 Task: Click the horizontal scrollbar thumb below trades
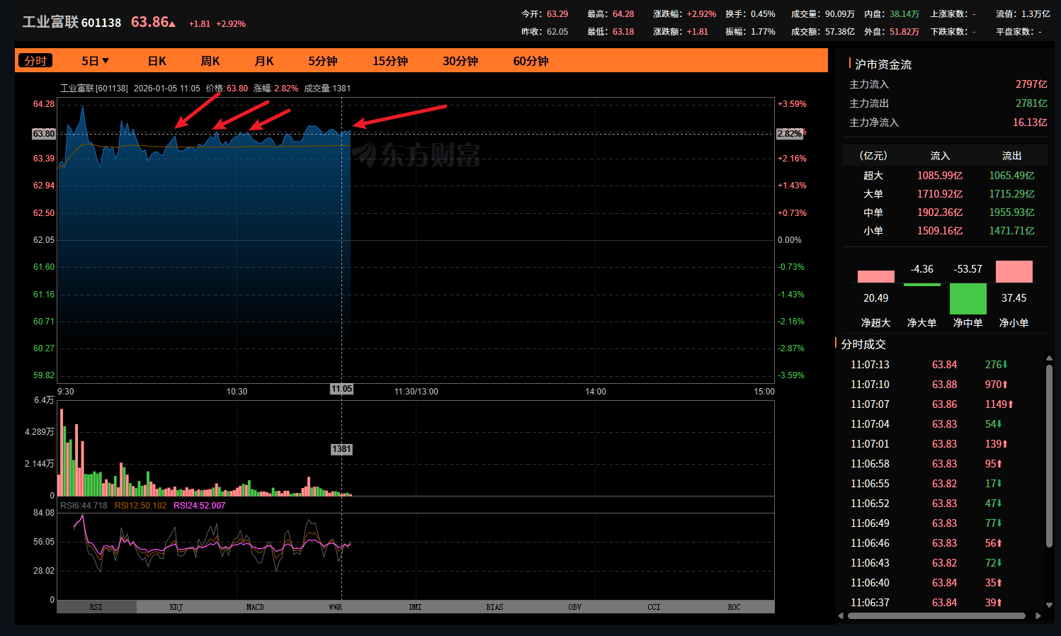[936, 616]
